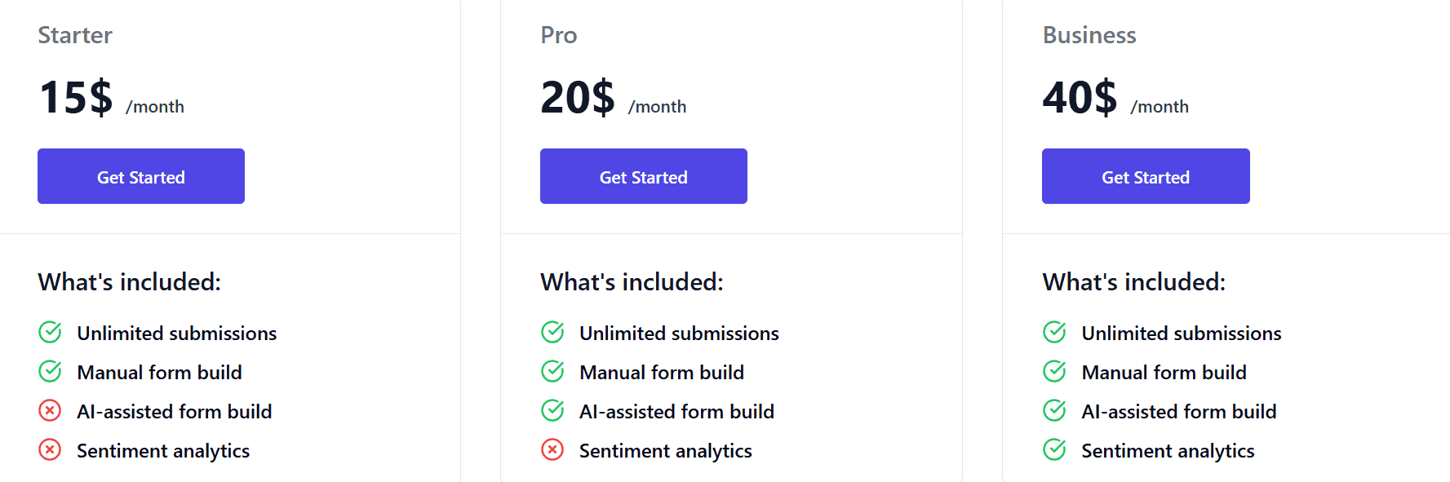This screenshot has height=482, width=1450.
Task: Click the green check beside Pro's AI-assisted form build
Action: [552, 411]
